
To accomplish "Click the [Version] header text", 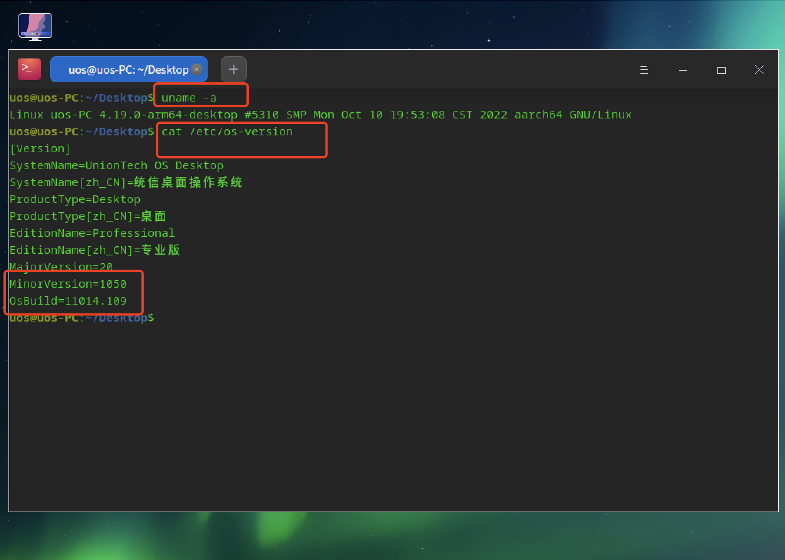I will (x=40, y=148).
